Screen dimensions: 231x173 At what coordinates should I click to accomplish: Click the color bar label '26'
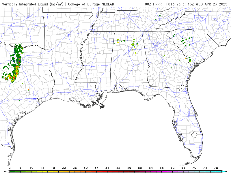pos(75,168)
